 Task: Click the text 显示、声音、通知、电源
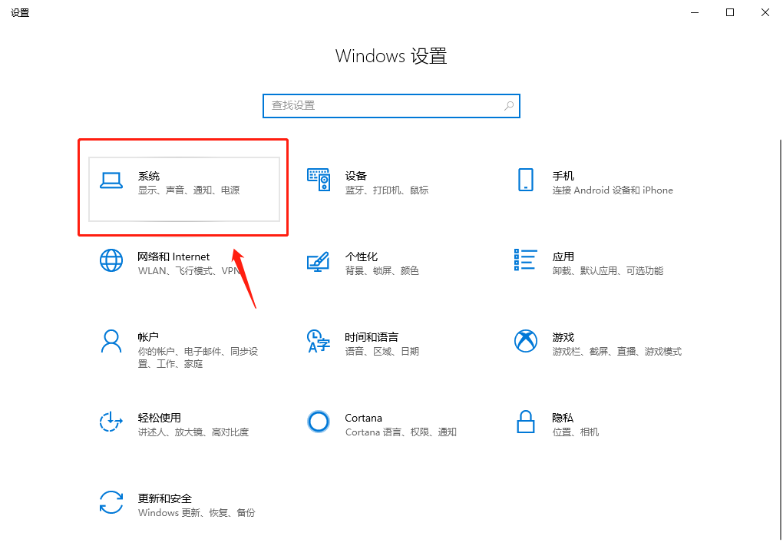(189, 190)
